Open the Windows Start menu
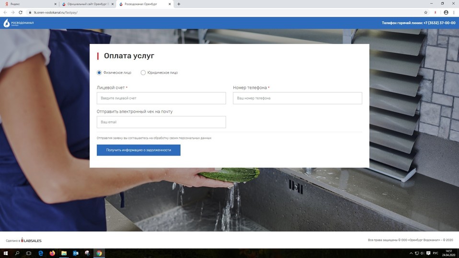 6,253
